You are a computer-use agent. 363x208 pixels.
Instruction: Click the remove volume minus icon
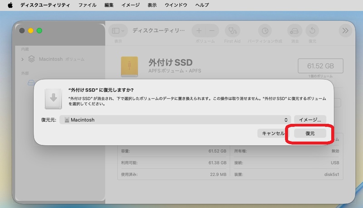pos(211,31)
